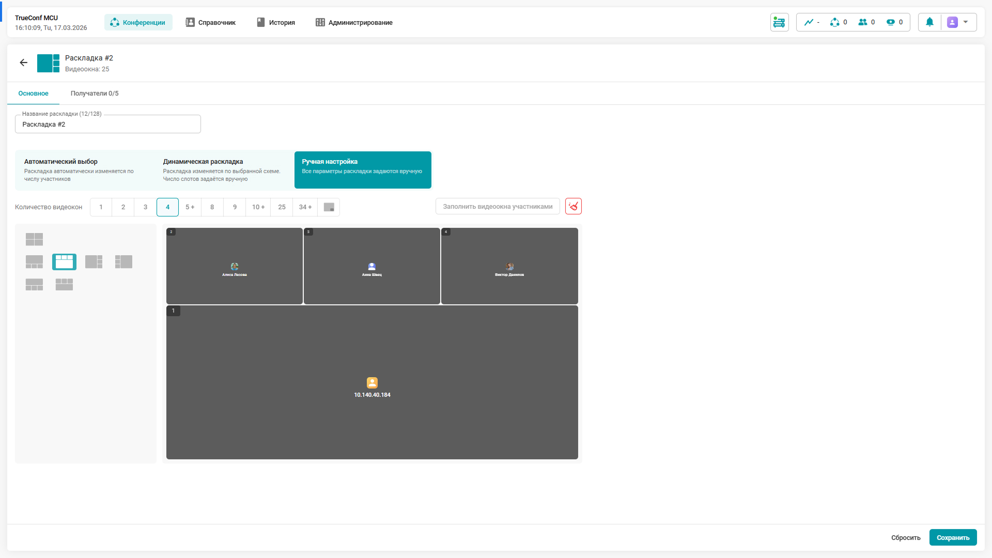Click the load graph line icon
The width and height of the screenshot is (992, 558).
coord(809,22)
